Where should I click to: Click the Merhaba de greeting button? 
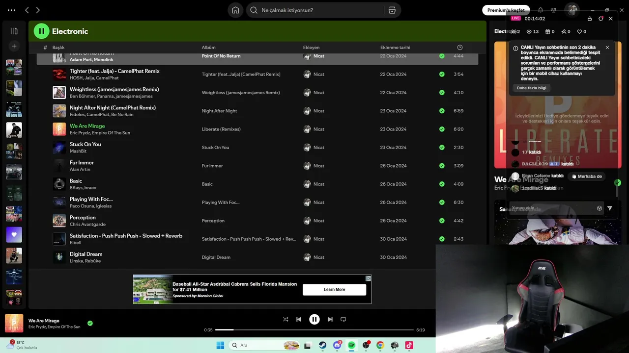[x=586, y=176]
